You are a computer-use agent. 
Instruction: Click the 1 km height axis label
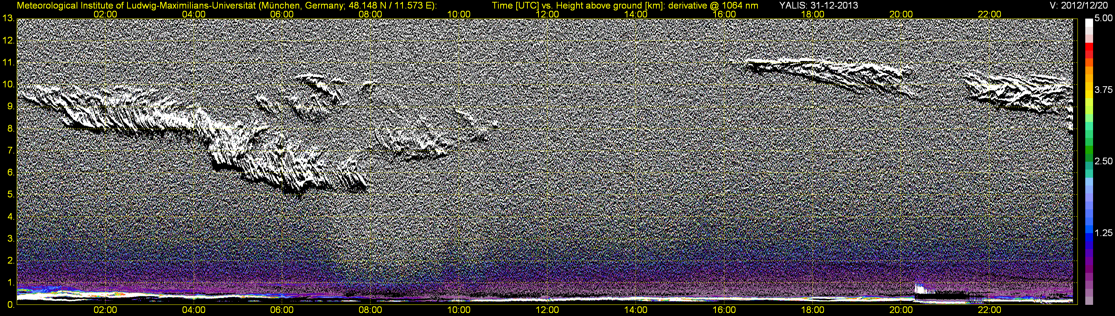pos(10,283)
